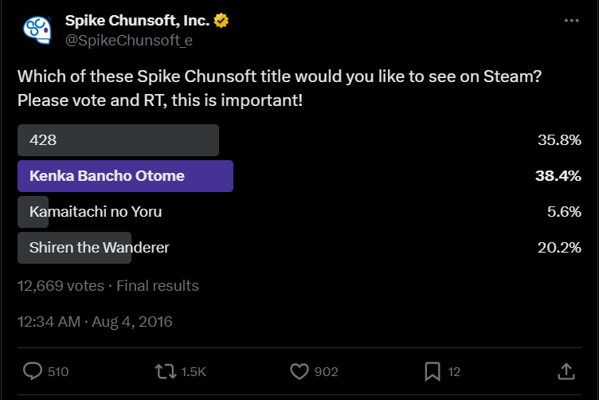Click the Kamaitachi no Yoru poll option
This screenshot has height=400, width=599.
coord(95,212)
